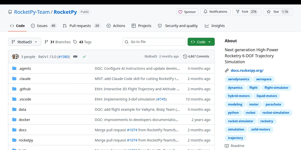Select the flight-simulator topic tag
Screen dimensions: 301x150
pos(276,88)
